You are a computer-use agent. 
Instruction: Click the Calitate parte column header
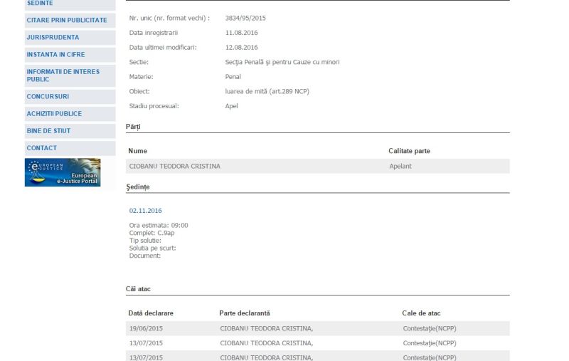[409, 151]
